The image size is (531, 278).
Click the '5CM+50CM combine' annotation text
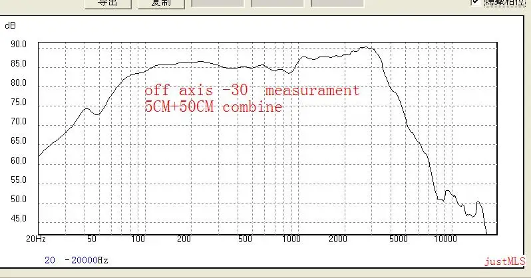pos(214,106)
